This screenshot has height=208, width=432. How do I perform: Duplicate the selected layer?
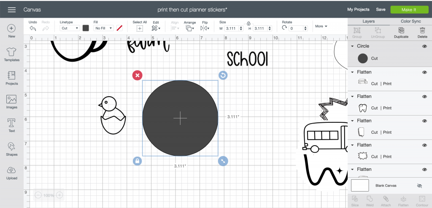pyautogui.click(x=401, y=32)
